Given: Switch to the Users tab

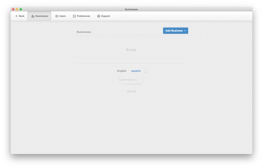Looking at the screenshot, I should tap(60, 16).
